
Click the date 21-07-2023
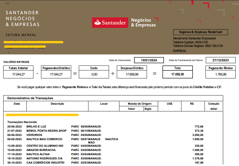point(14,131)
